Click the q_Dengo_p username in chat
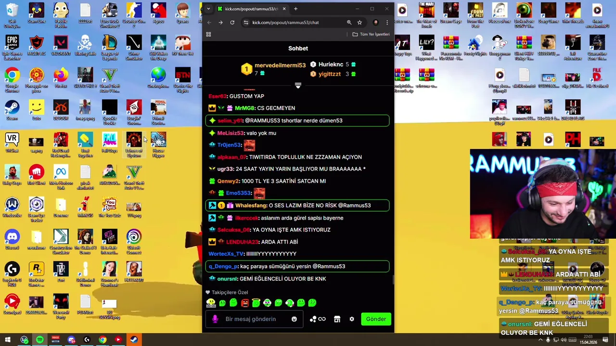This screenshot has width=616, height=346. point(223,266)
